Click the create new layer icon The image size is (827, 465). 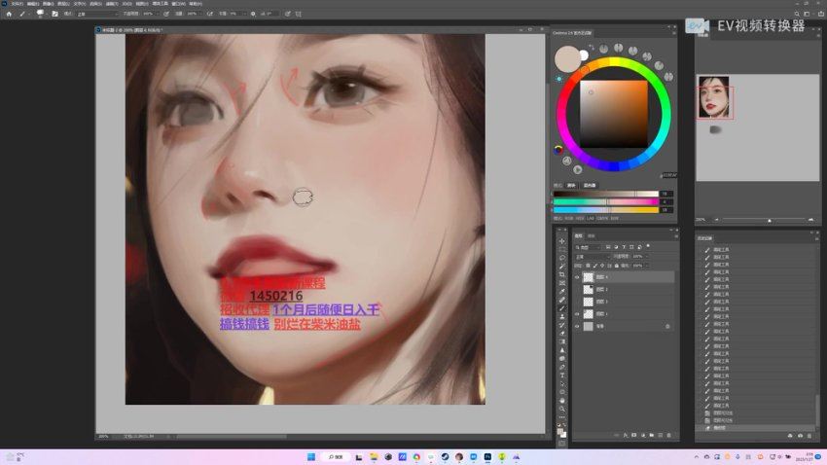[x=660, y=435]
